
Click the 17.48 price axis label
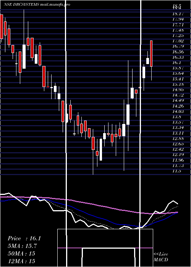(x=178, y=30)
